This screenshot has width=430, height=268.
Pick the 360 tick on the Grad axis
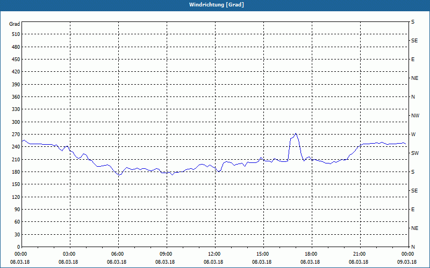point(16,97)
